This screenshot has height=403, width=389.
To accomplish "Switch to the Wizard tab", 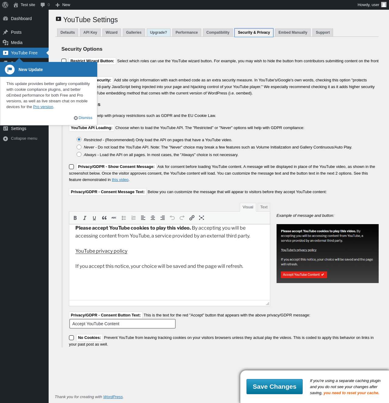I will coord(112,32).
